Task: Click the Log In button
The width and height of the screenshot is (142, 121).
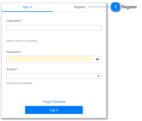Action: point(54,110)
